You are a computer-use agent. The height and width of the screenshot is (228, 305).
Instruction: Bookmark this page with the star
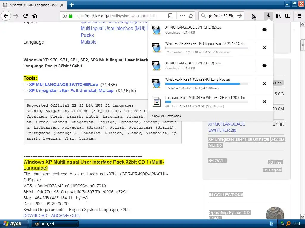coord(191,16)
